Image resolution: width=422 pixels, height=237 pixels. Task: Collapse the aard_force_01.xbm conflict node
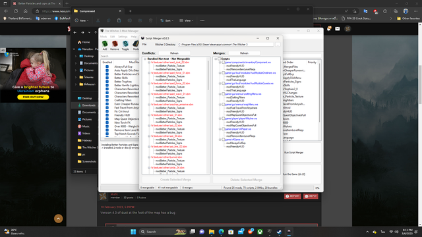pos(149,73)
